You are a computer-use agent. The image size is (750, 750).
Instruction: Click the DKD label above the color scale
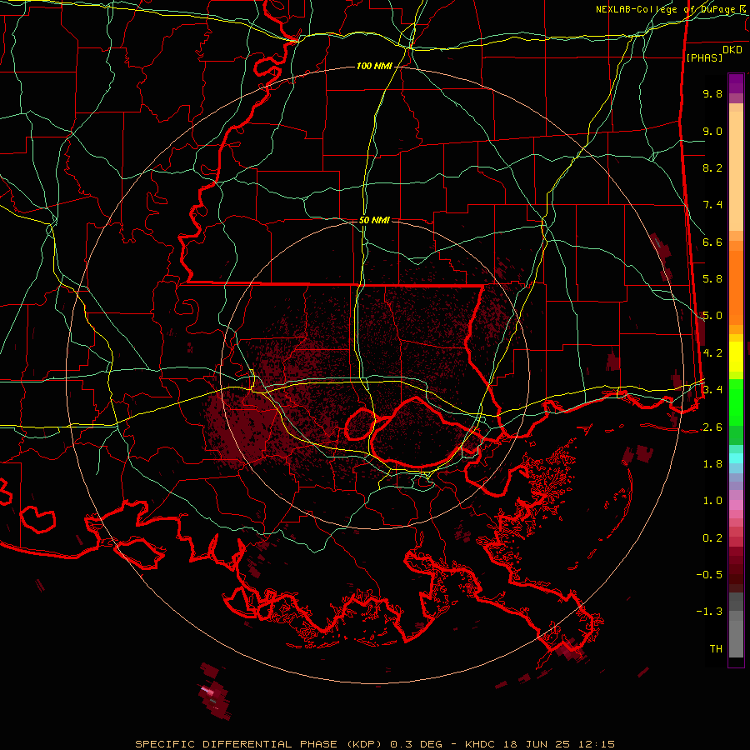732,50
